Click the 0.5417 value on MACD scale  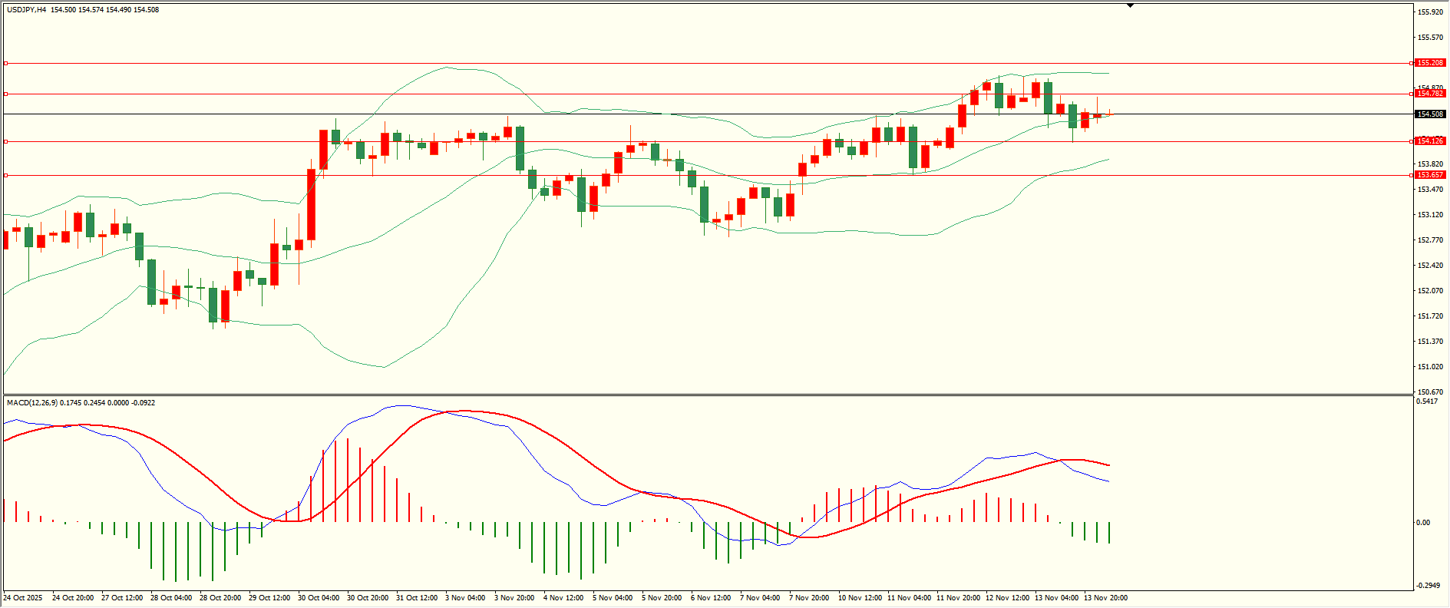pyautogui.click(x=1427, y=402)
